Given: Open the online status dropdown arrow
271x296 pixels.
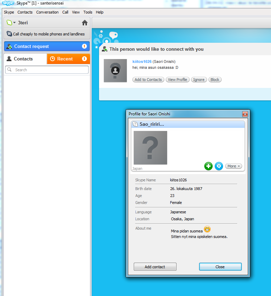Looking at the screenshot, I should pyautogui.click(x=15, y=23).
